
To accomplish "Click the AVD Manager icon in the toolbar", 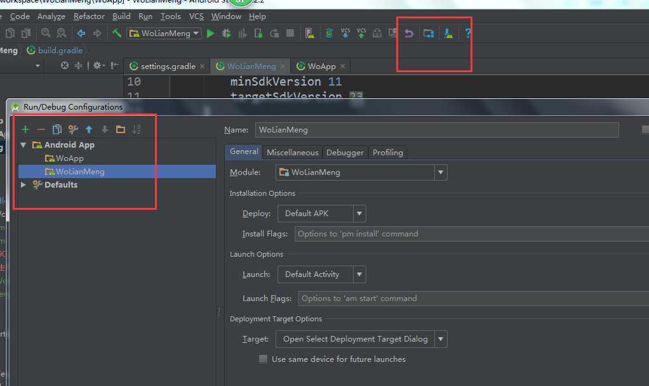I will [310, 33].
